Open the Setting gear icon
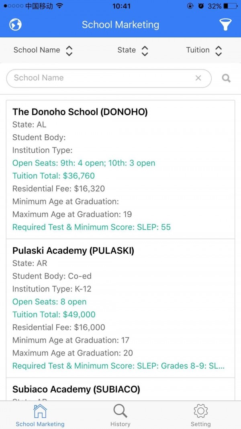This screenshot has width=241, height=429. click(201, 411)
